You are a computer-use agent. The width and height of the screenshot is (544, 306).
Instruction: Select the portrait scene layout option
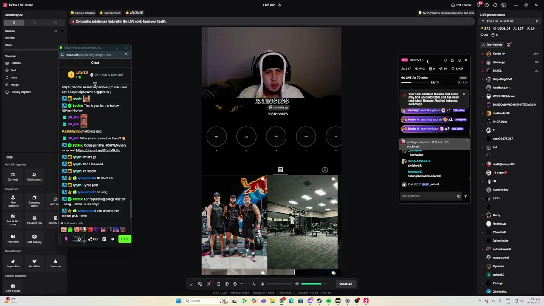coord(14,23)
